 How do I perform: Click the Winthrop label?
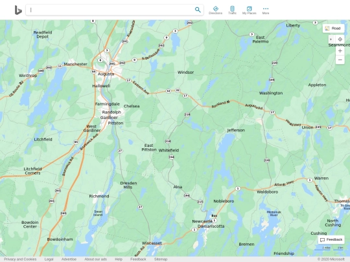(28, 76)
